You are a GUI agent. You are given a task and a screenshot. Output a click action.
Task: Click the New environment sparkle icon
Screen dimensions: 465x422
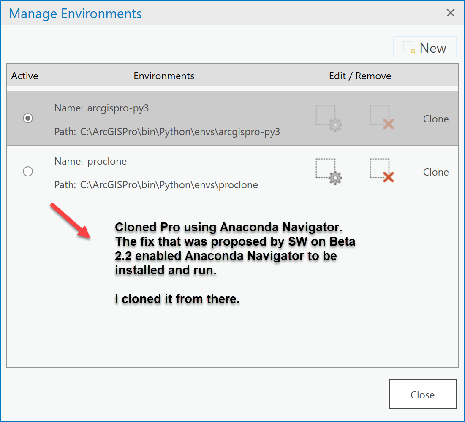coord(409,47)
